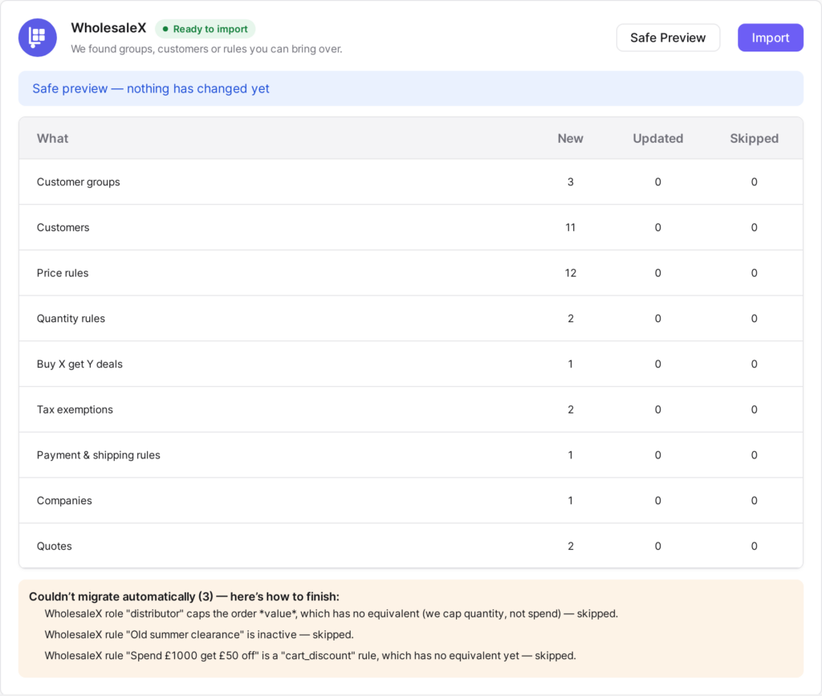This screenshot has height=696, width=822.
Task: Select the 'Buy X get Y deals' row label
Action: [x=79, y=364]
